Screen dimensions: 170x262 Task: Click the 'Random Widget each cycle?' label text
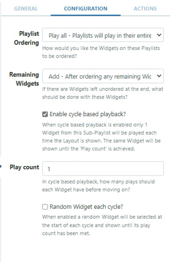(86, 207)
